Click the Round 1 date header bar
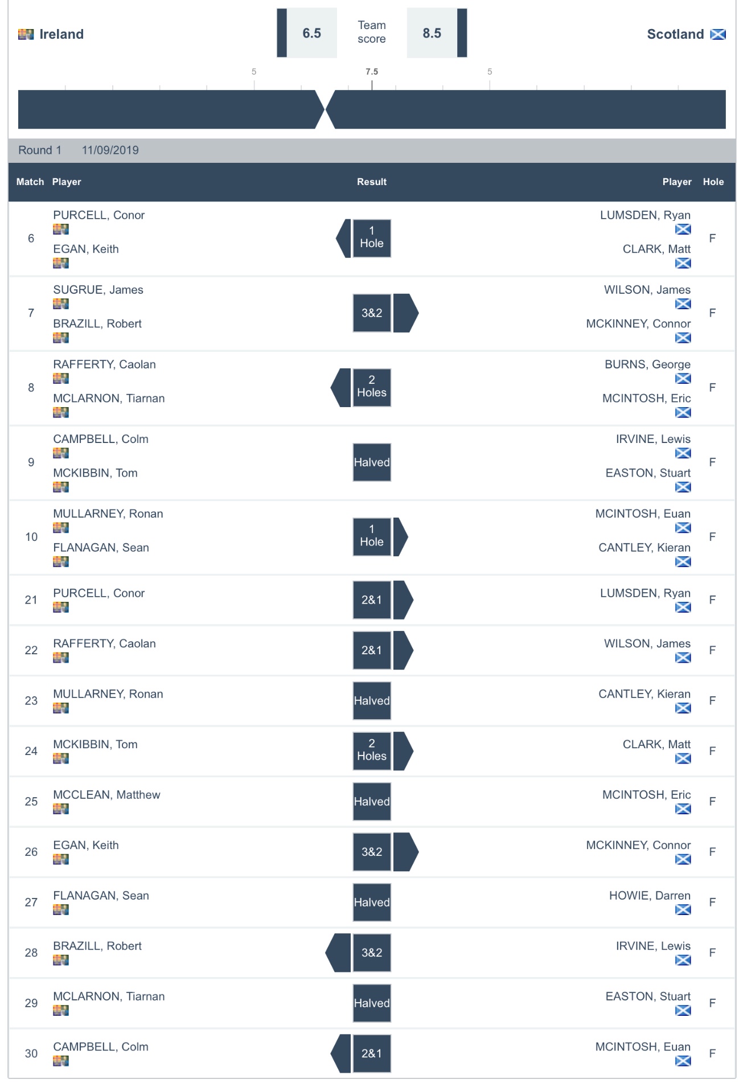Screen dimensions: 739x1083 [372, 150]
